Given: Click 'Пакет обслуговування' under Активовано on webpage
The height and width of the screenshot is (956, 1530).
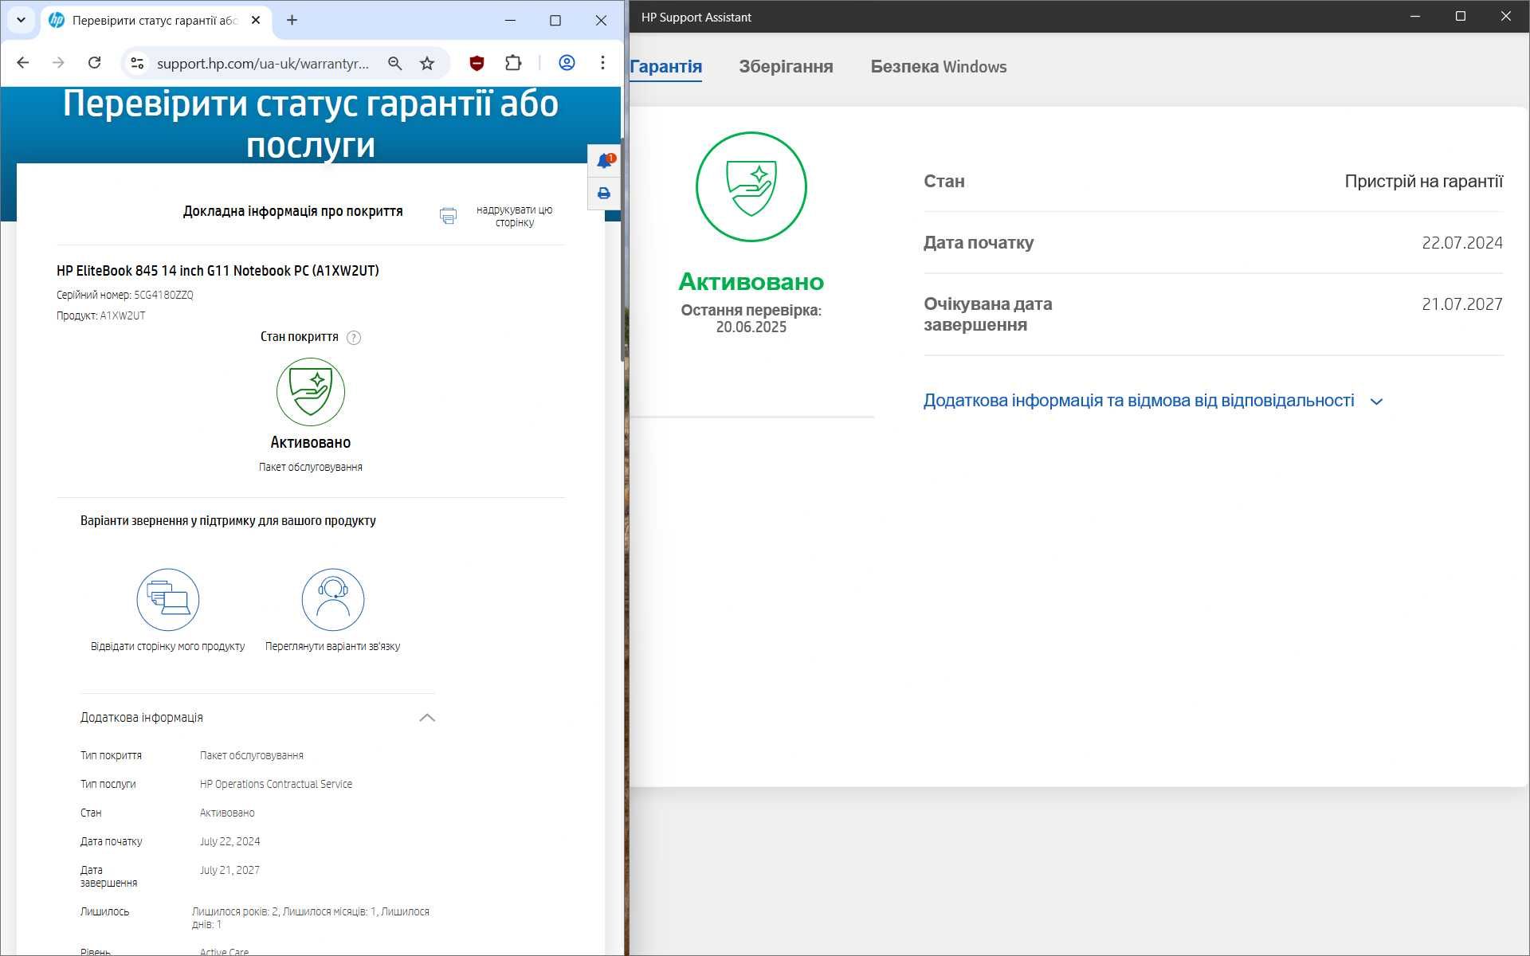Looking at the screenshot, I should [311, 467].
